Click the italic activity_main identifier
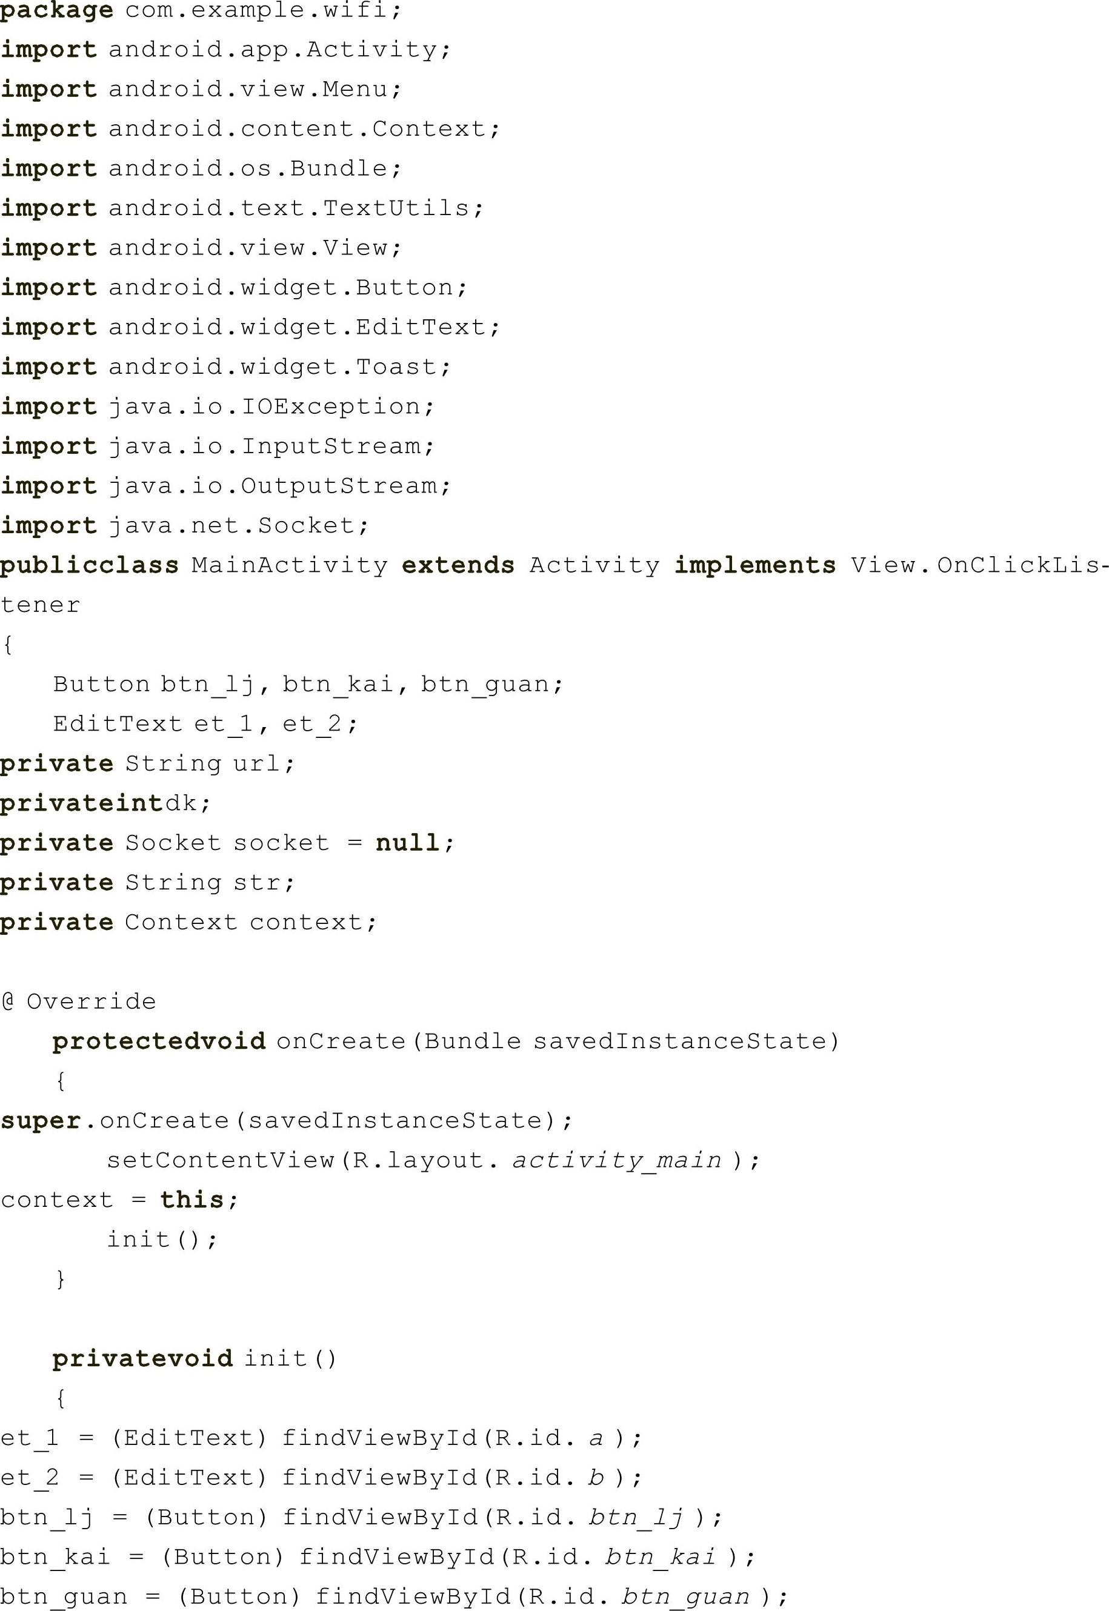Image resolution: width=1109 pixels, height=1611 pixels. pyautogui.click(x=617, y=1160)
